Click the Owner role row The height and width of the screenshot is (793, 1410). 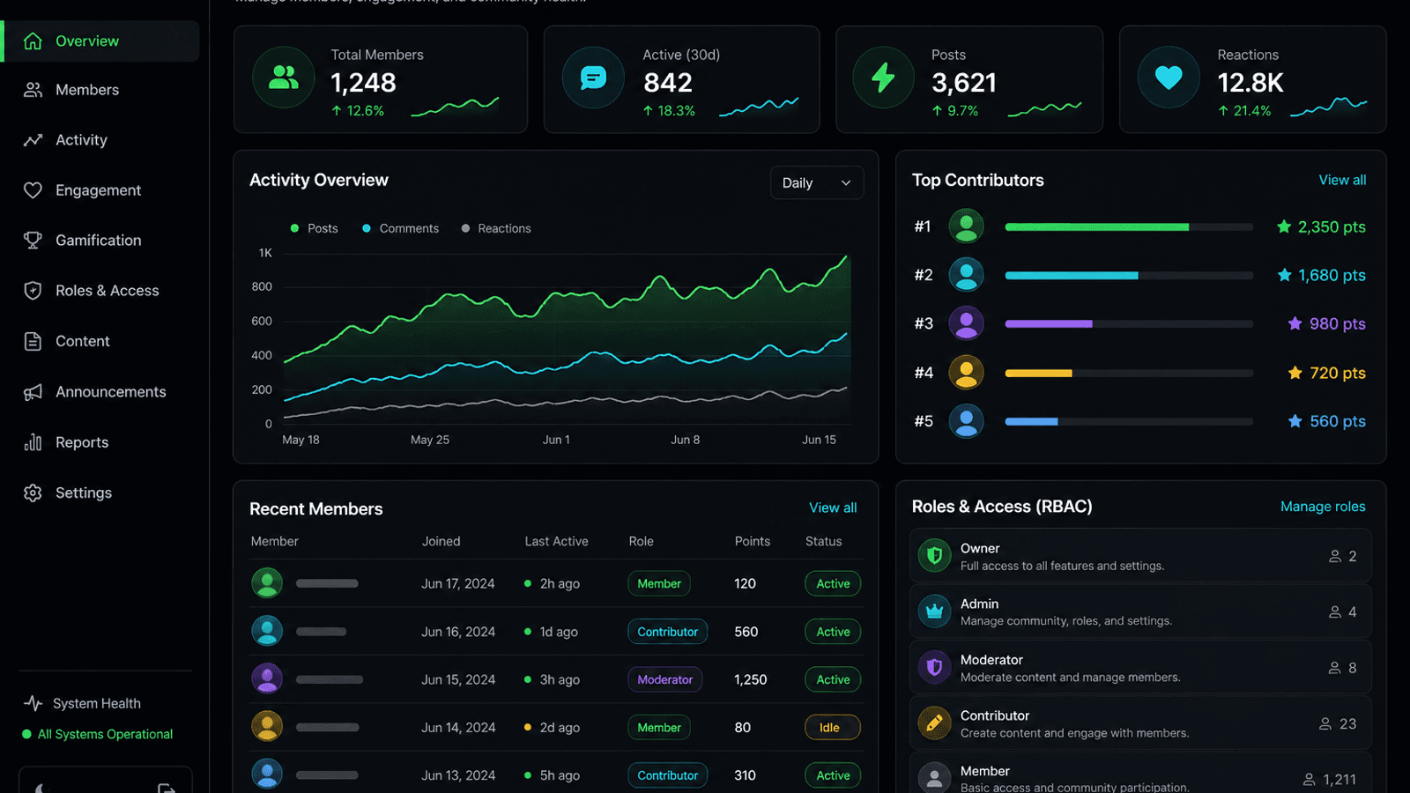coord(1140,556)
